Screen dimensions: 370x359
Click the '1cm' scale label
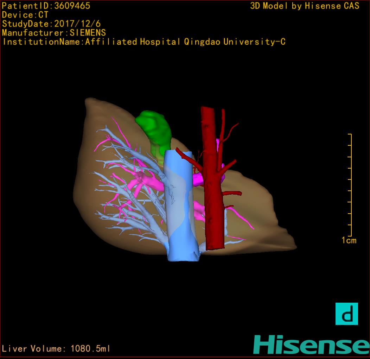(349, 240)
